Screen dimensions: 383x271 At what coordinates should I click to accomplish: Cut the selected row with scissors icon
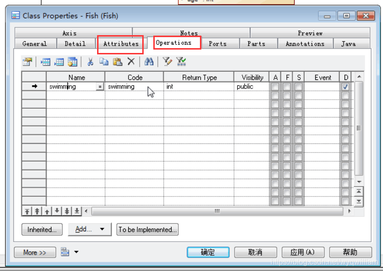(x=90, y=62)
